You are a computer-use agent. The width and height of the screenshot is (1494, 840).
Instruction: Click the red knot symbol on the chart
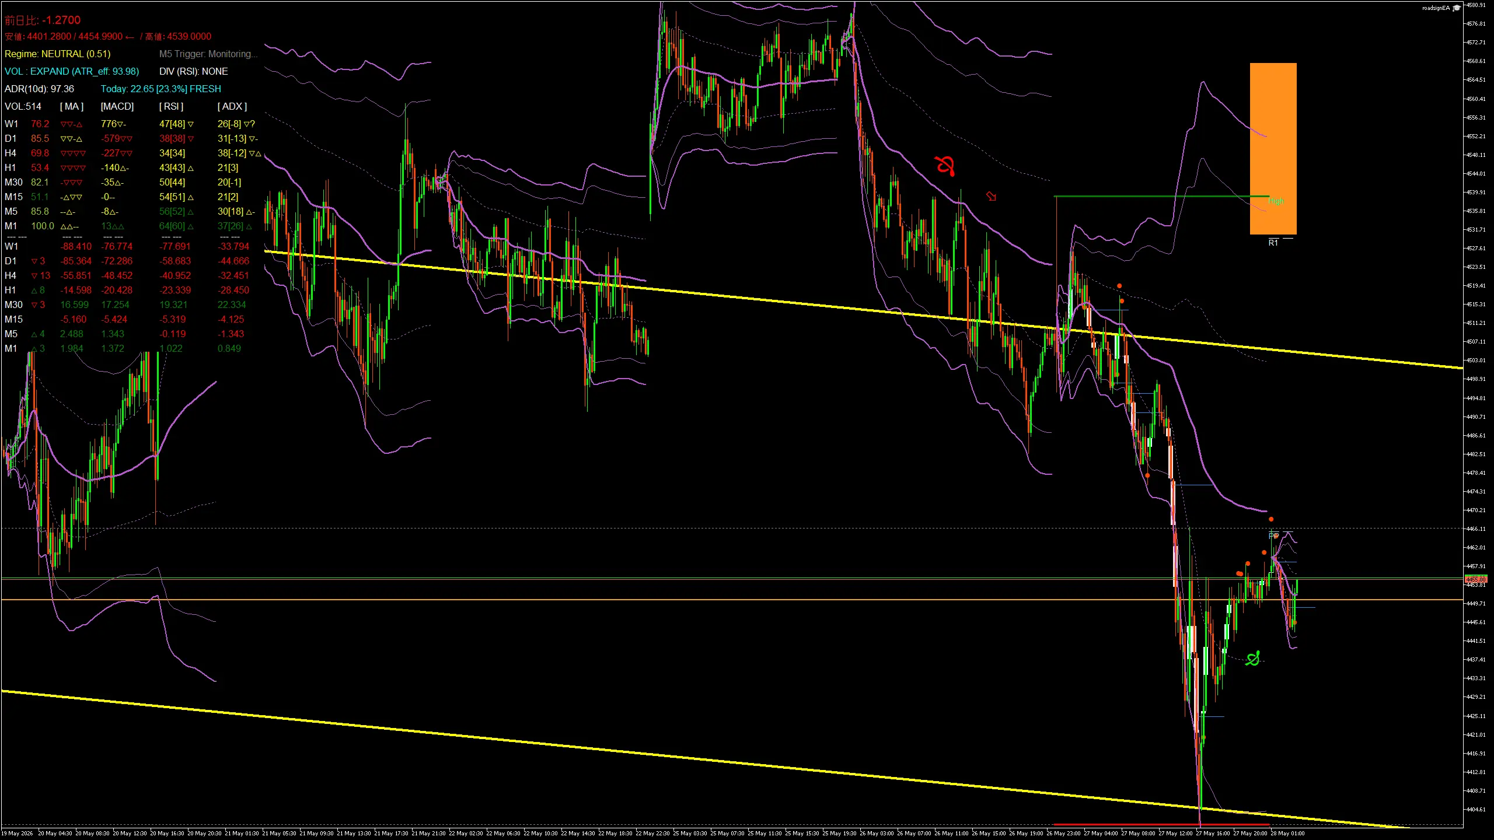click(945, 166)
